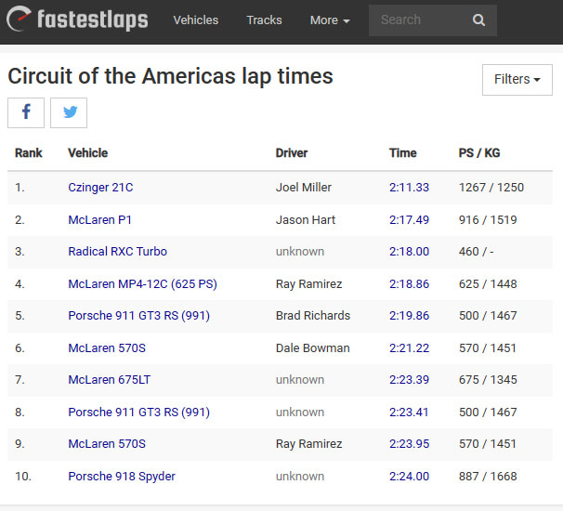Open the Vehicles menu item
563x511 pixels.
click(196, 20)
